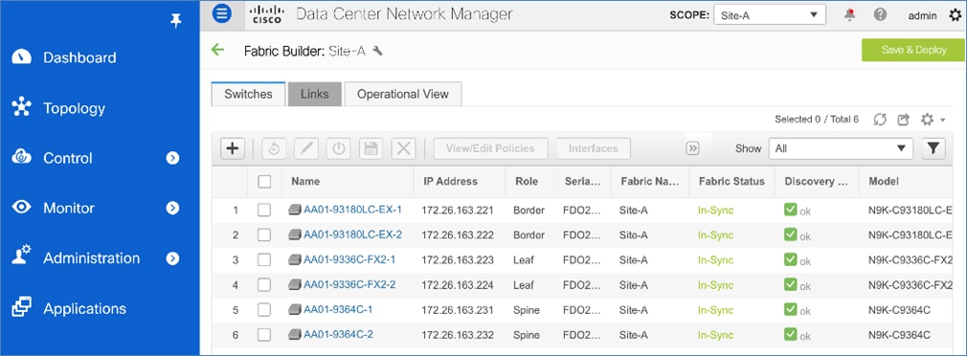Image resolution: width=967 pixels, height=356 pixels.
Task: Click the Interfaces button
Action: 594,148
